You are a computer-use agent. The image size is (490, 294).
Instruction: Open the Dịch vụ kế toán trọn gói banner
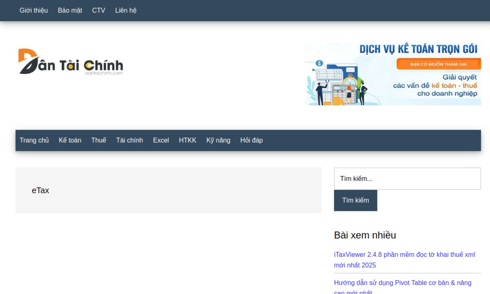click(x=393, y=74)
